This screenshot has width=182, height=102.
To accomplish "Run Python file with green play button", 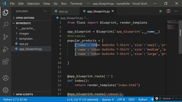I will point(161,11).
